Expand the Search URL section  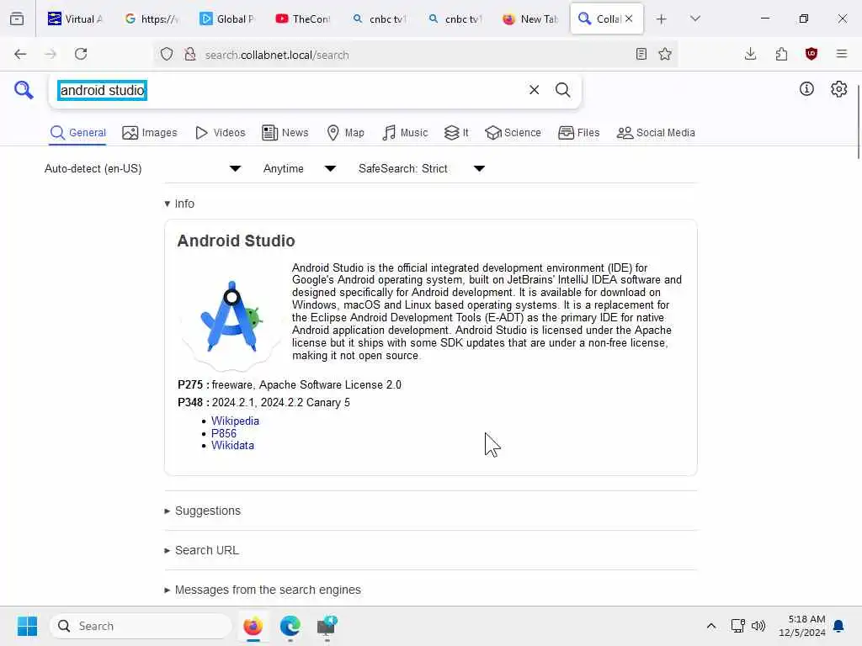click(x=201, y=550)
